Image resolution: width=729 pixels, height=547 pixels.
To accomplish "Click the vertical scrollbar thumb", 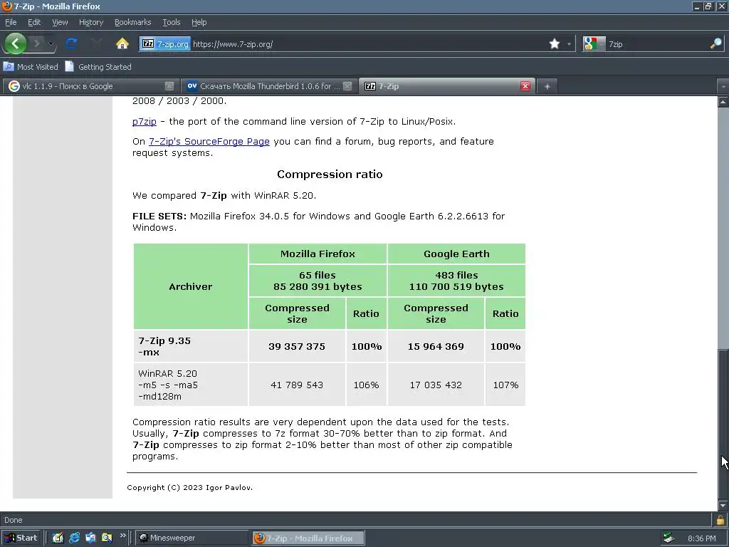I will 723,424.
